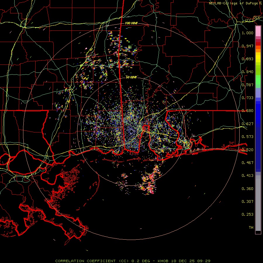Select the 0.307 scale value
This screenshot has width=263, height=263.
[248, 201]
